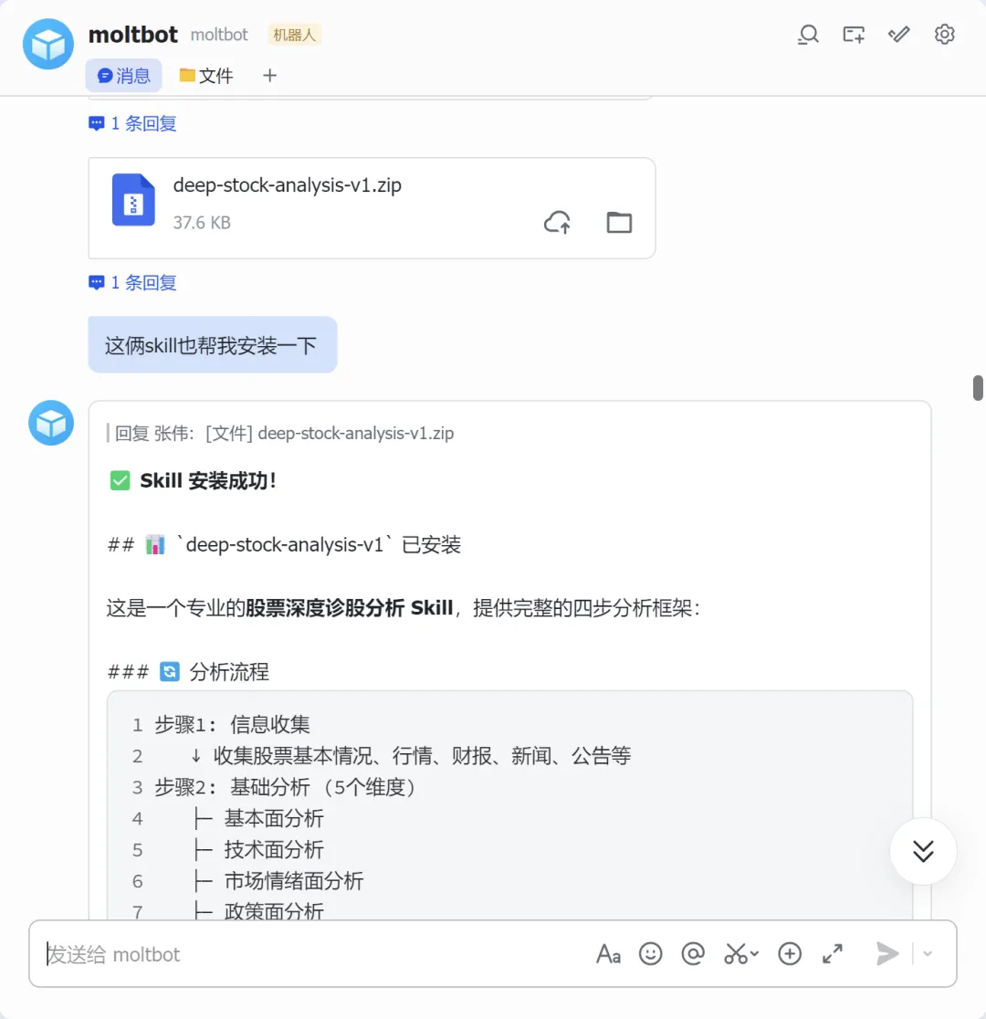
Task: Click the add-to-group chat icon
Action: tap(854, 35)
